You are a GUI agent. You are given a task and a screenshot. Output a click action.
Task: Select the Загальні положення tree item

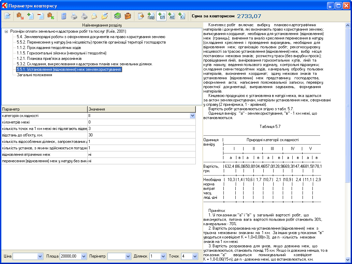[x=34, y=75]
